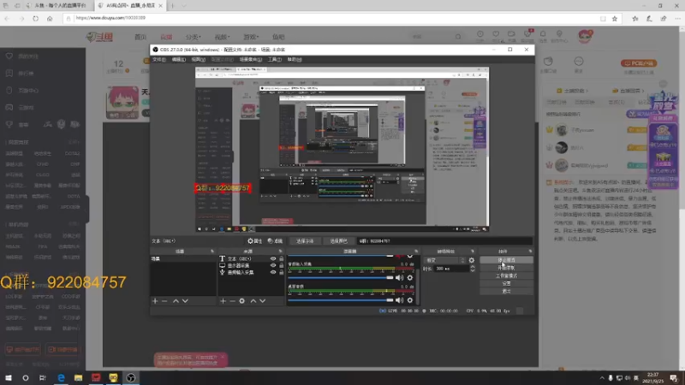685x385 pixels.
Task: Add a new scene with the plus icon
Action: 155,301
